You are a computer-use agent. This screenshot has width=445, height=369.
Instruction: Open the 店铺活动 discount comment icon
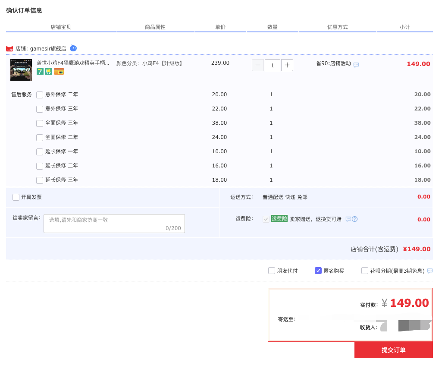pyautogui.click(x=356, y=65)
